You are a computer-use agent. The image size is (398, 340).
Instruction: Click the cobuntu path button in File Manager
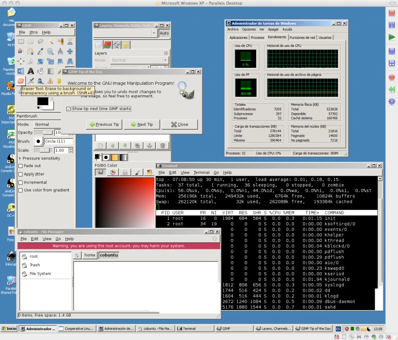(108, 255)
